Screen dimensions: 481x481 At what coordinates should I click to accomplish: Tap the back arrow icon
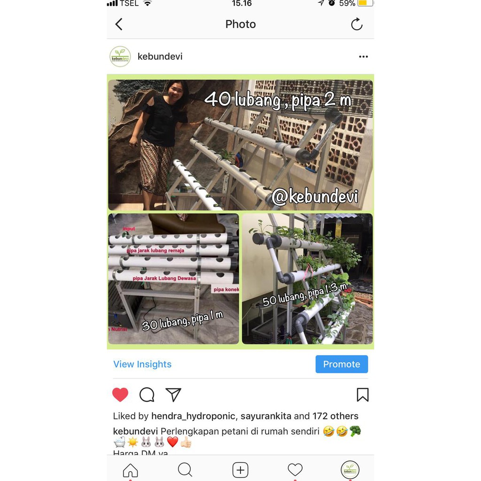(119, 24)
